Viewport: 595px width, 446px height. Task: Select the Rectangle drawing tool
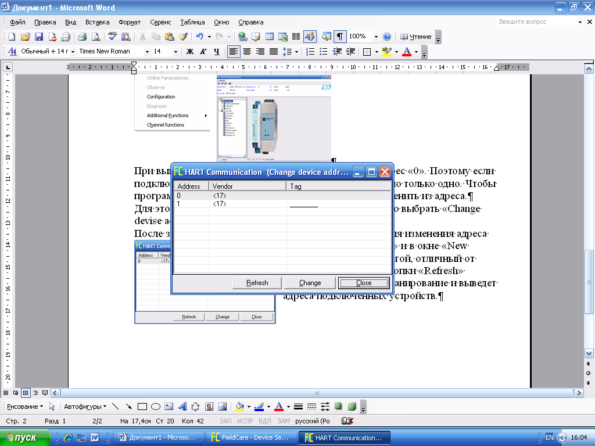tap(142, 407)
